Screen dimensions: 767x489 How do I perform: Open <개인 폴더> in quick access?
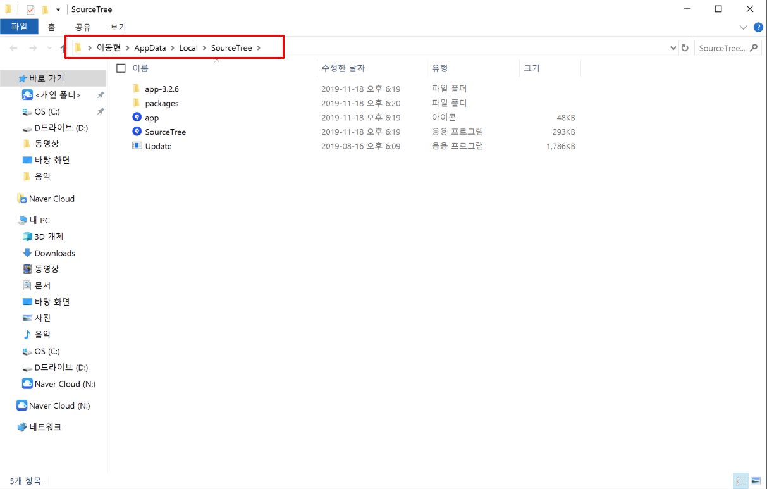[58, 95]
